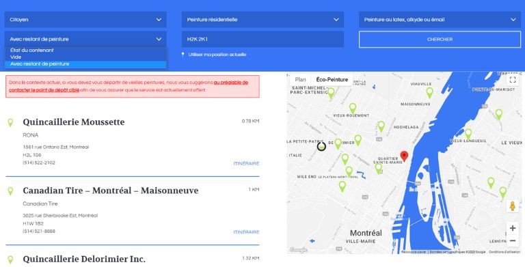
Task: Click the RONA brand label
Action: [31, 135]
